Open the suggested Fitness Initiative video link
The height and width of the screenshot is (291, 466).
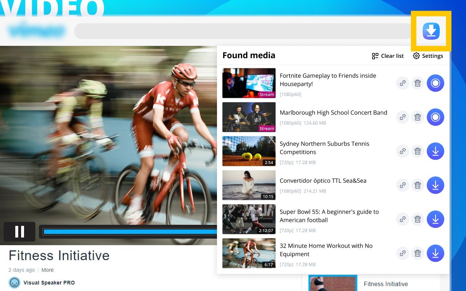(x=386, y=284)
